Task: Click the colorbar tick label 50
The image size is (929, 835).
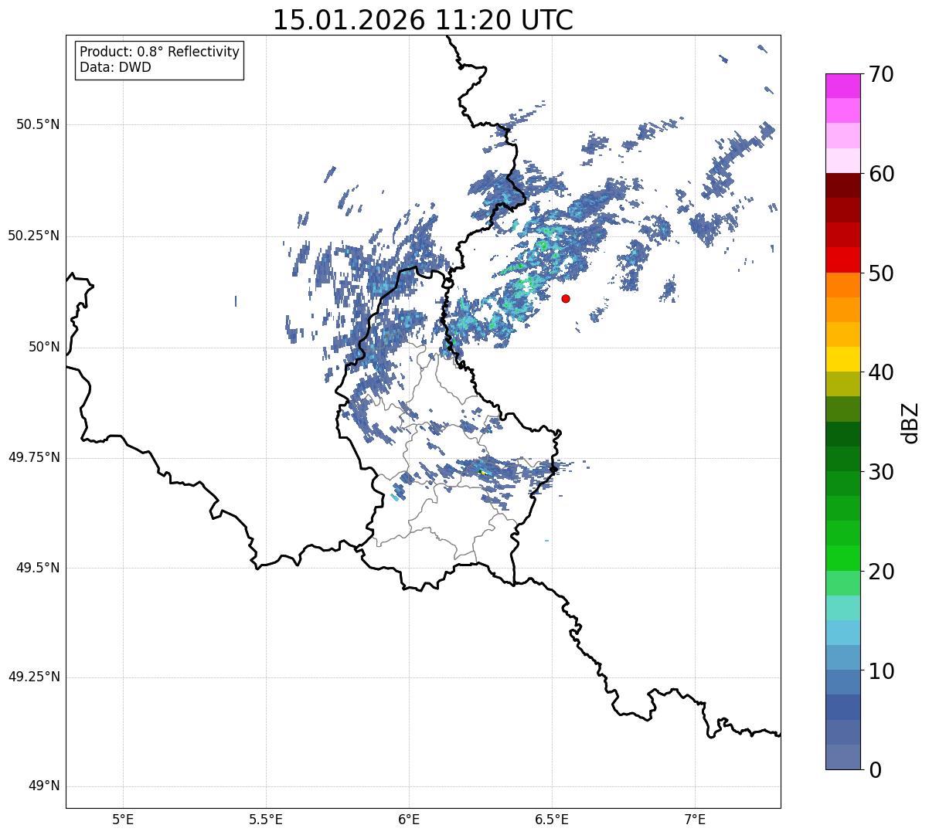Action: pos(880,273)
